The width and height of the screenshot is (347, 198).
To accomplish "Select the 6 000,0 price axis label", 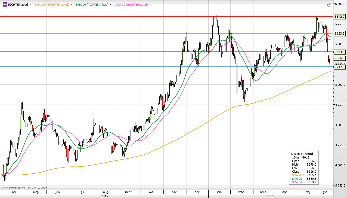I will pyautogui.click(x=340, y=4).
